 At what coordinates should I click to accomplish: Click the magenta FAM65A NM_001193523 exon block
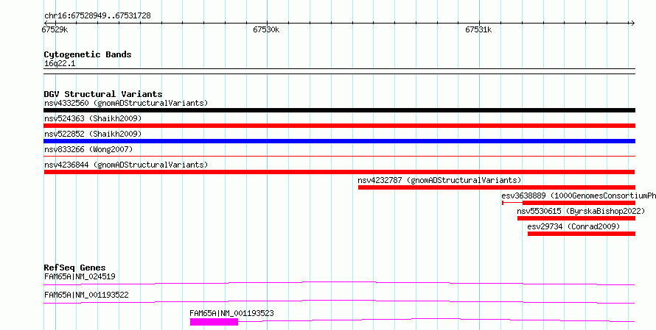214,322
